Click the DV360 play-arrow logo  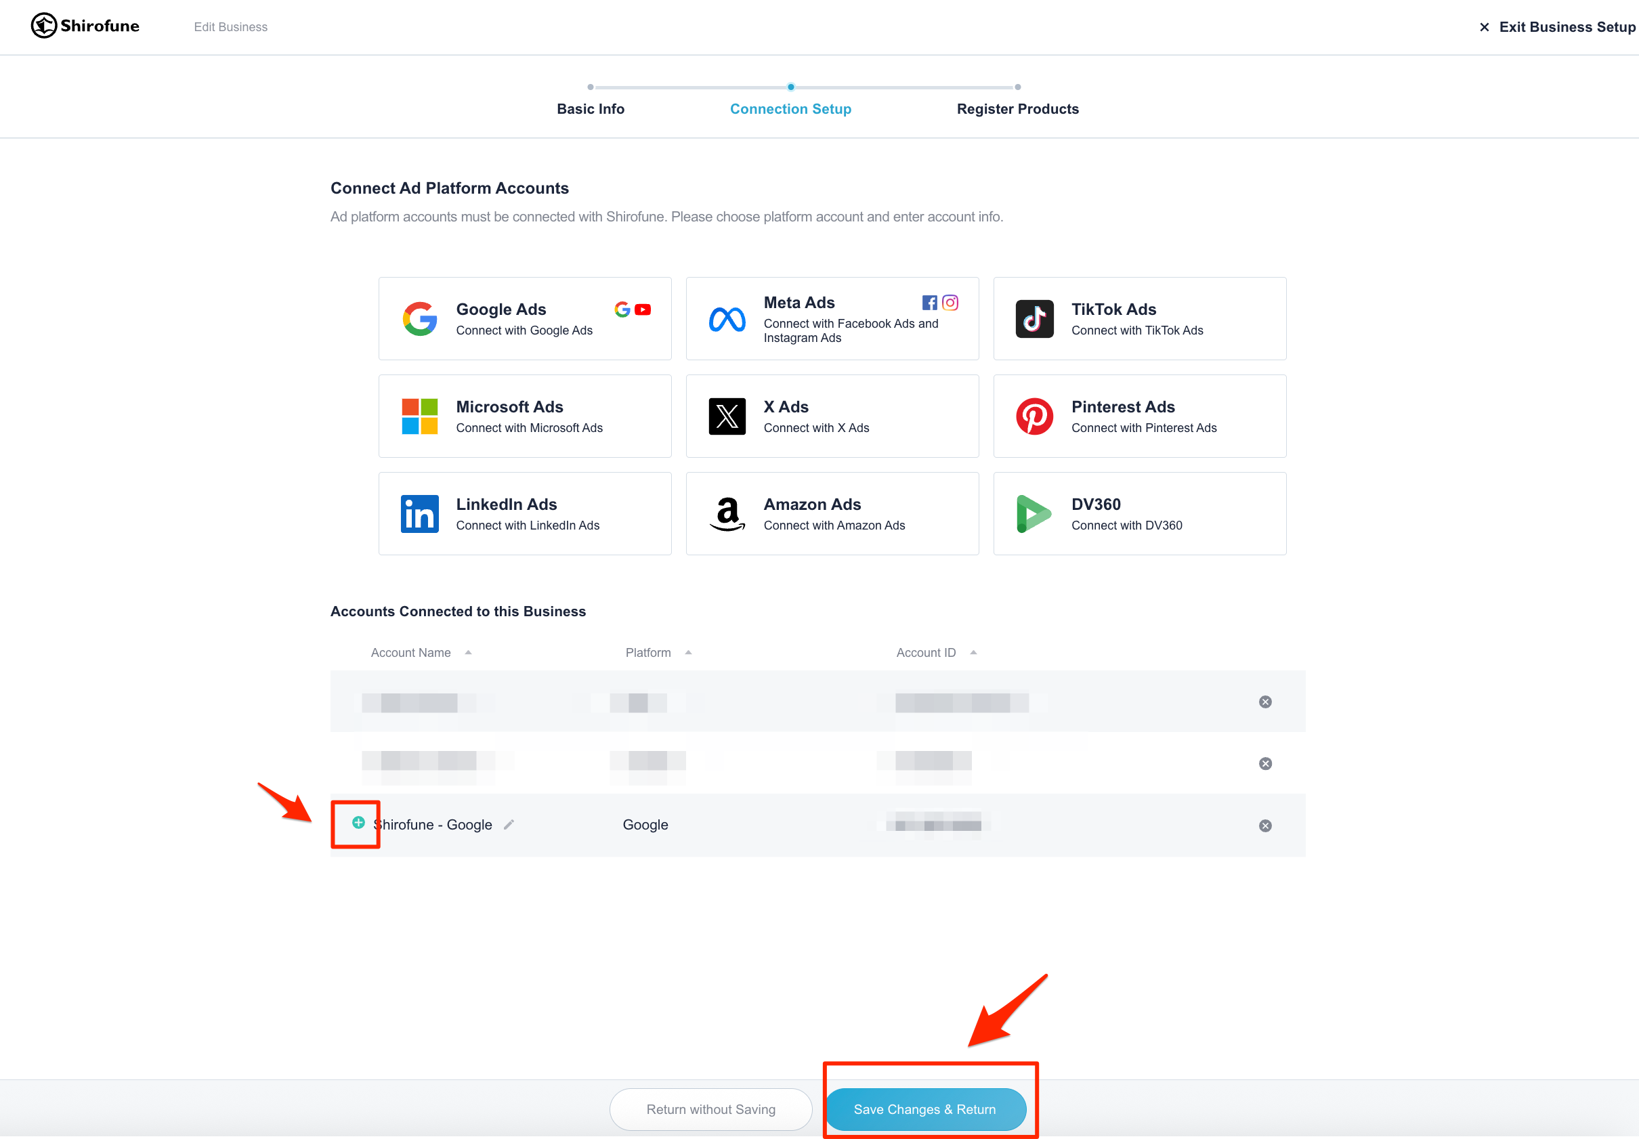pyautogui.click(x=1033, y=514)
